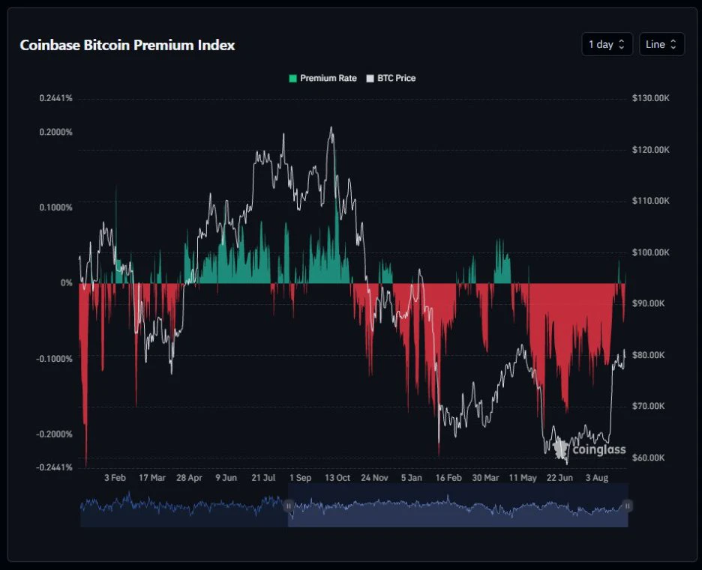The height and width of the screenshot is (570, 702).
Task: Click the 11 May date label
Action: 523,478
